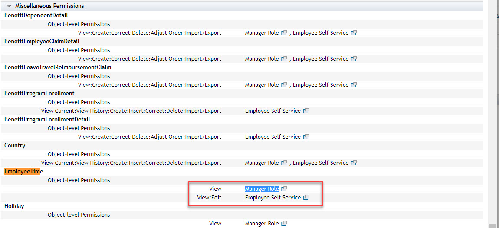Viewport: 499px width, 228px height.
Task: Click Manager Role text in Country row
Action: 262,163
